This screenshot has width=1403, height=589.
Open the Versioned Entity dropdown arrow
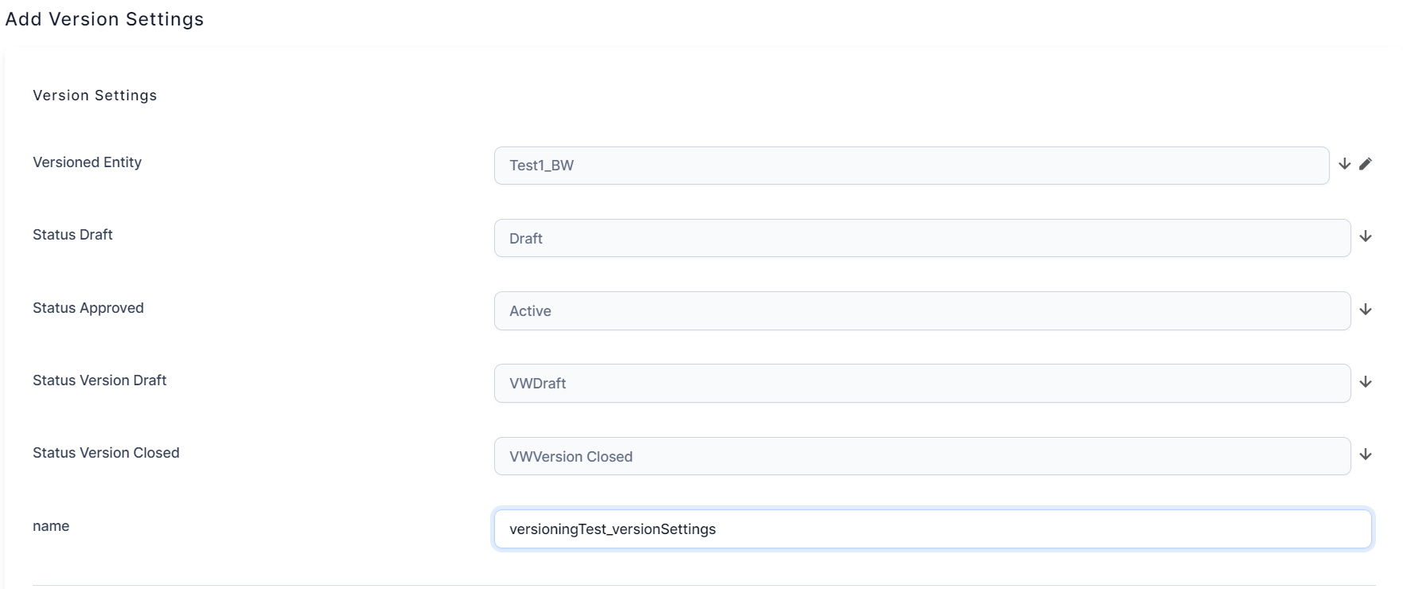[1345, 164]
